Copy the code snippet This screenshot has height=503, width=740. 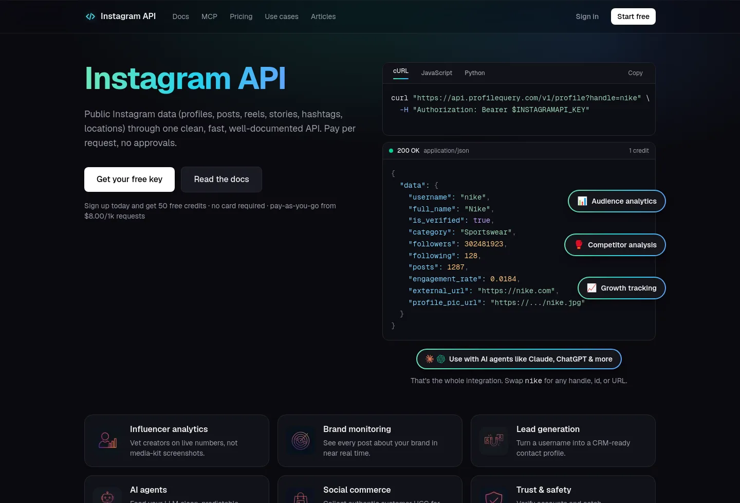[635, 73]
